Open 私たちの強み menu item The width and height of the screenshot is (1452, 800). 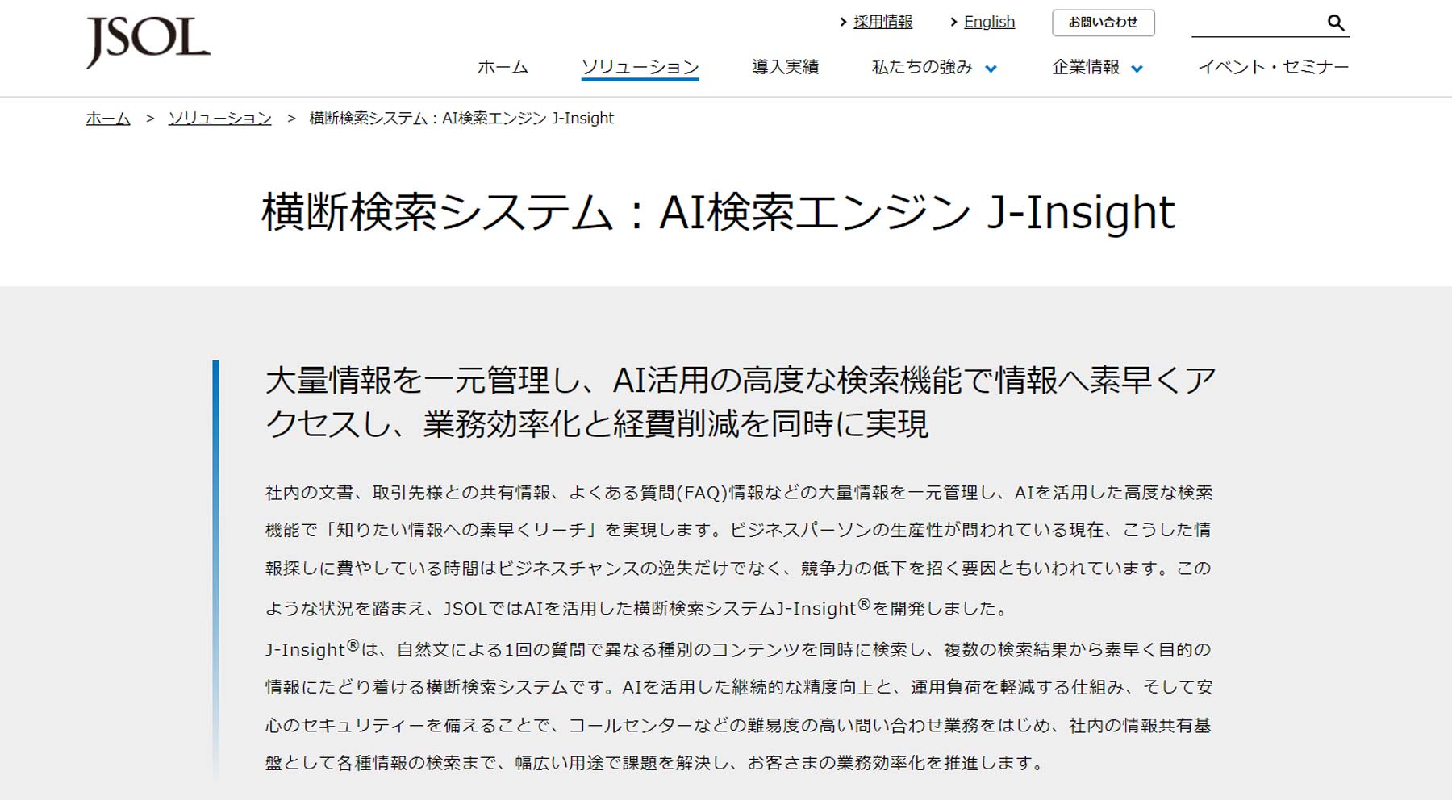[922, 67]
